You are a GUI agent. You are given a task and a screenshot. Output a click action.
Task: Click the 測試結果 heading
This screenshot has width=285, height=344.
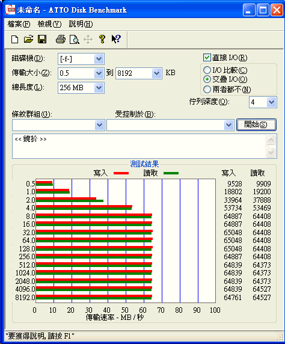click(144, 164)
